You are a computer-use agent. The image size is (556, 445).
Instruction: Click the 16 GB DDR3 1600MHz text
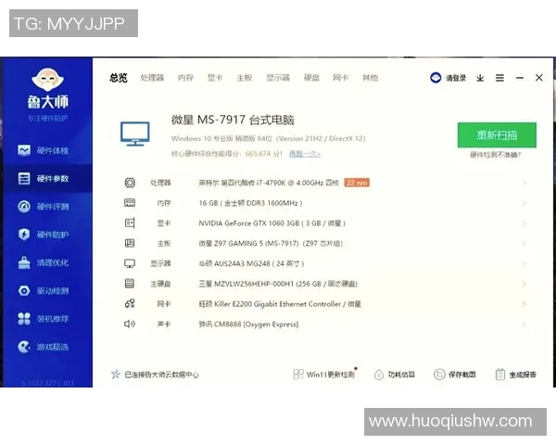point(250,203)
